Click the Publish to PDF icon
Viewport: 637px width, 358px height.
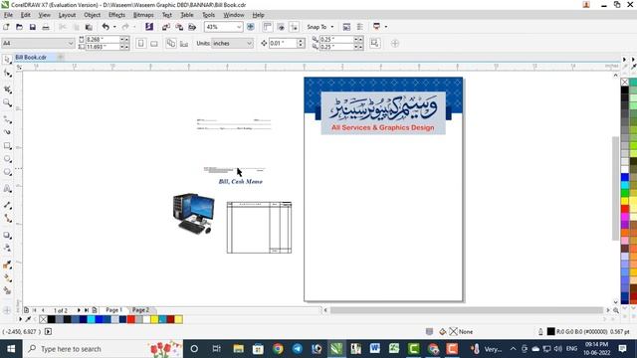(192, 27)
